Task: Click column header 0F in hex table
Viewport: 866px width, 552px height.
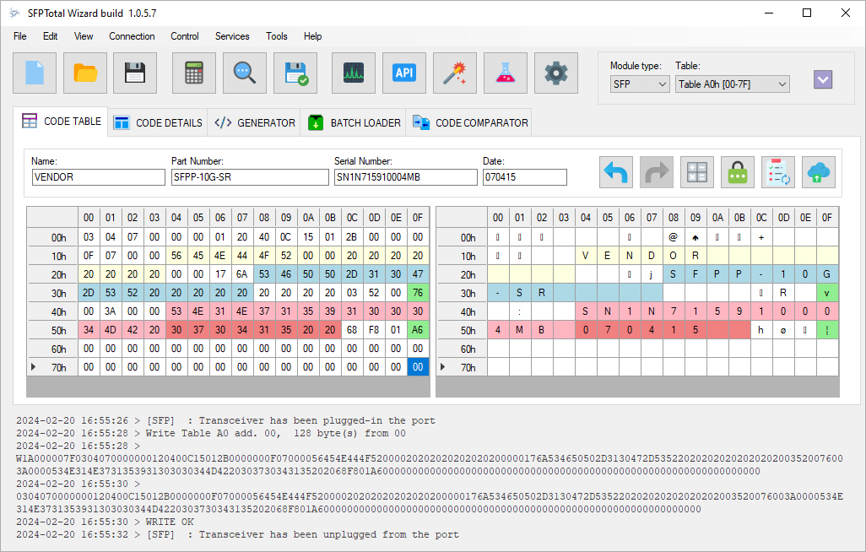Action: 418,218
